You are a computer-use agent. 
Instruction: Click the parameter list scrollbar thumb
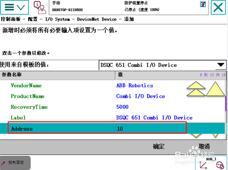pos(226,104)
